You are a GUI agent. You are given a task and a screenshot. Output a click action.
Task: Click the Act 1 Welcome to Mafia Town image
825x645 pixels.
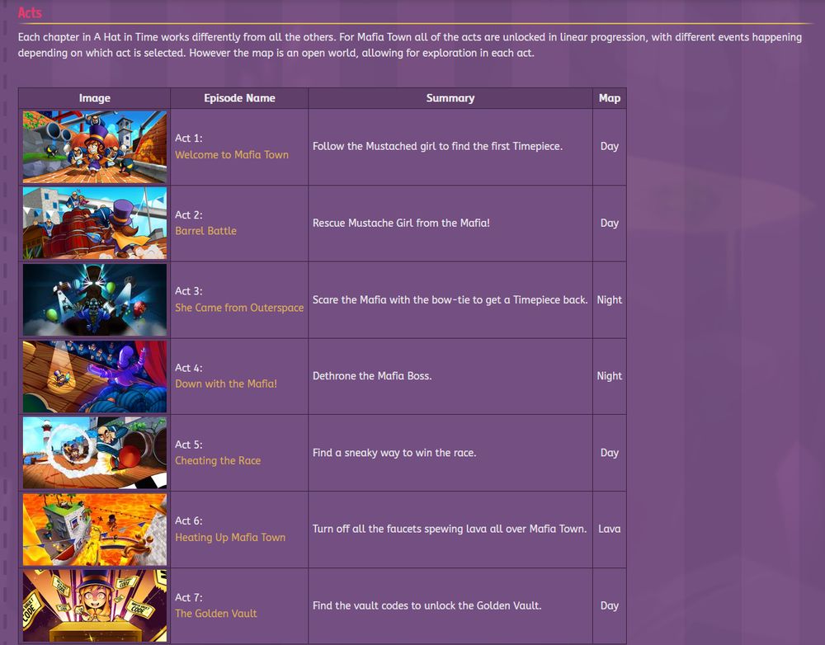click(x=95, y=147)
